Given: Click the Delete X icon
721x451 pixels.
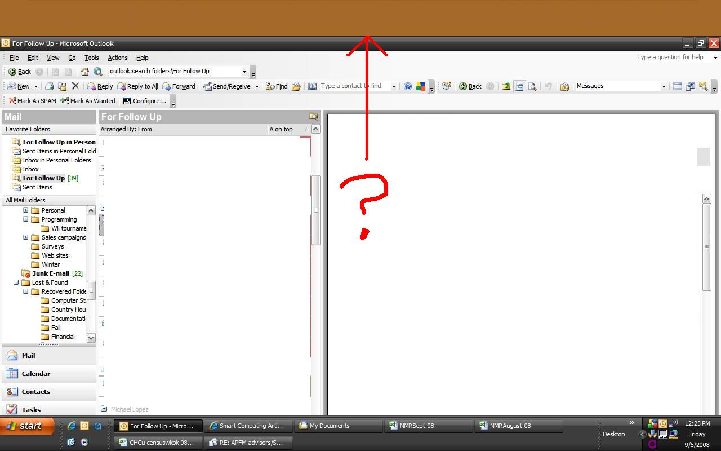Looking at the screenshot, I should coord(75,86).
